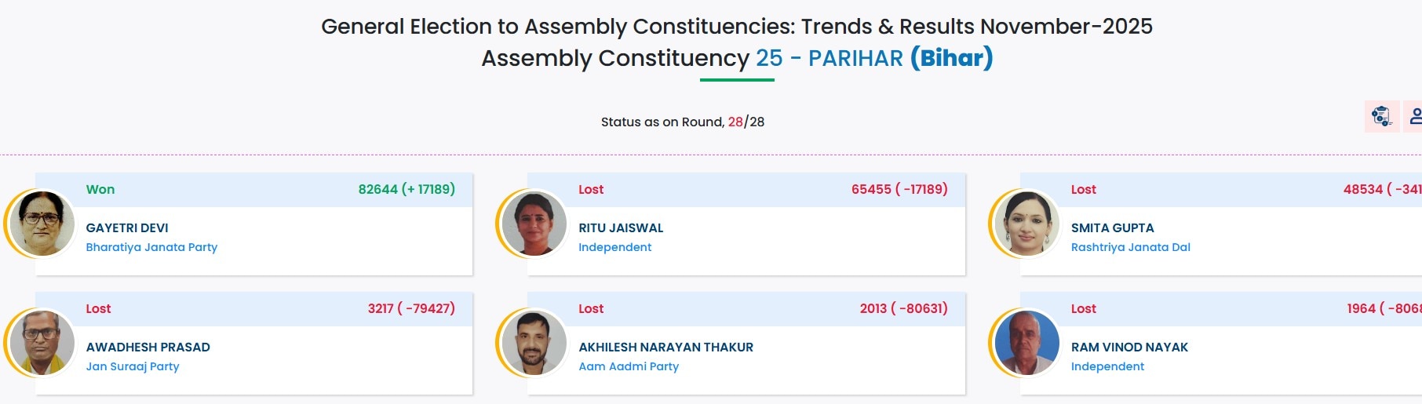Select the Aam Aadmi Party label
The height and width of the screenshot is (404, 1422).
click(629, 366)
